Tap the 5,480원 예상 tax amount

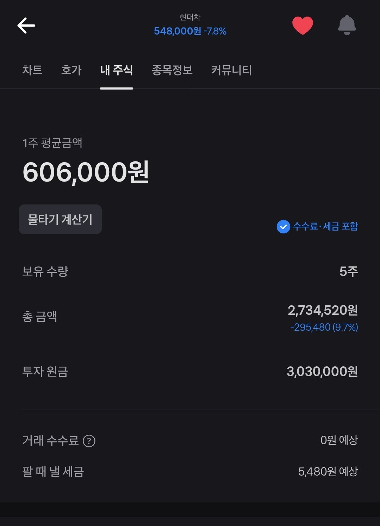point(328,471)
